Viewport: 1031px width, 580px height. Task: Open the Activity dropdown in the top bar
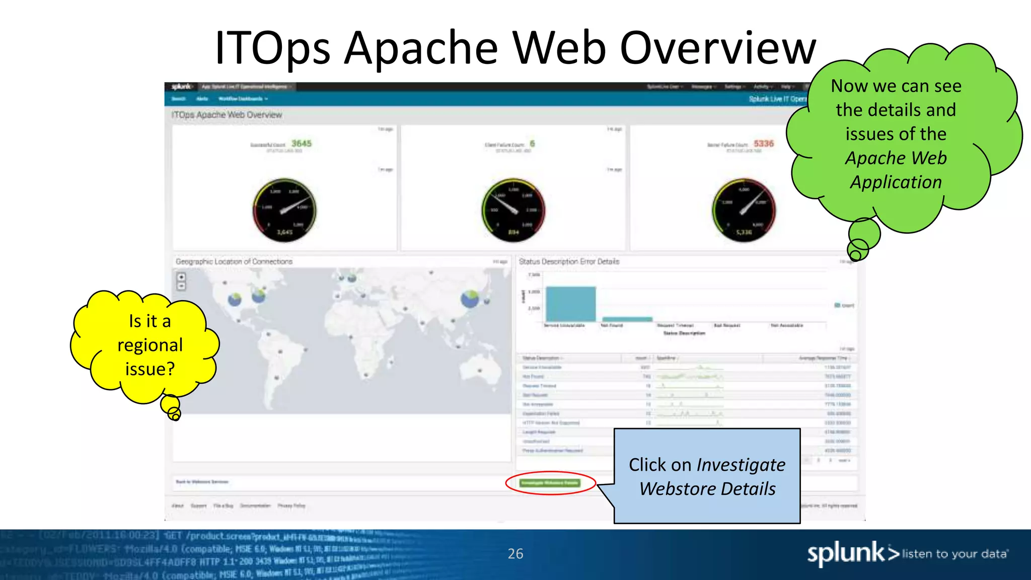[763, 87]
